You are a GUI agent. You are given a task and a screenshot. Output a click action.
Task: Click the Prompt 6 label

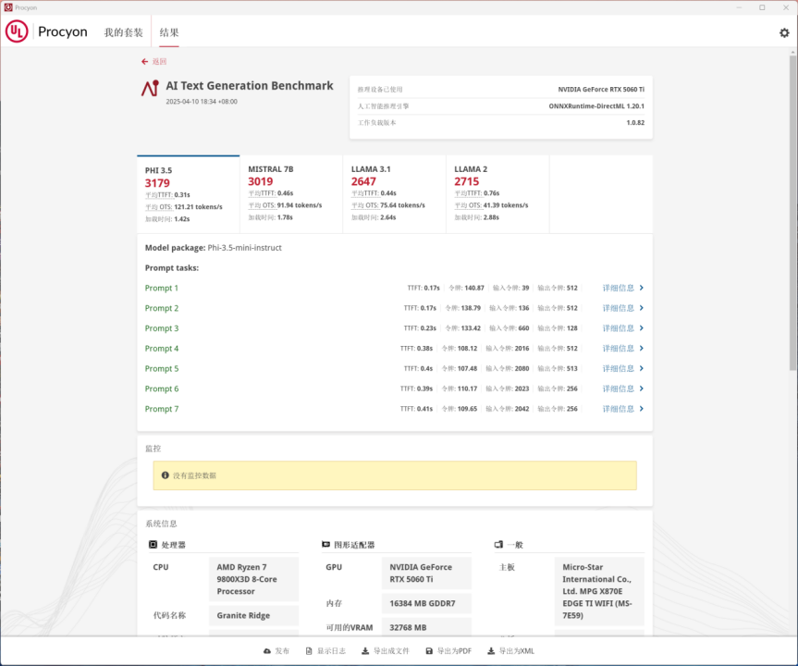(x=161, y=388)
